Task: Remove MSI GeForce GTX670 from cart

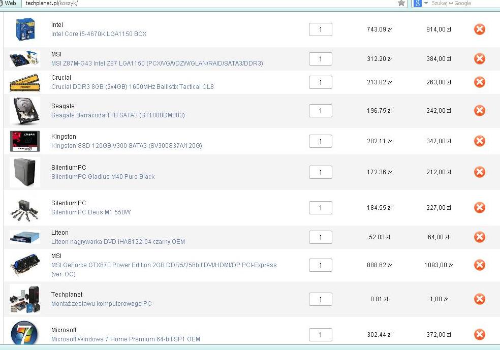Action: (x=480, y=265)
